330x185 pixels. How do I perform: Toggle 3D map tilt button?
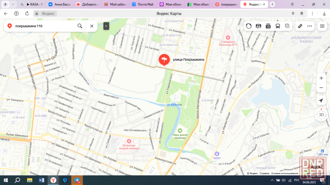pos(321,115)
